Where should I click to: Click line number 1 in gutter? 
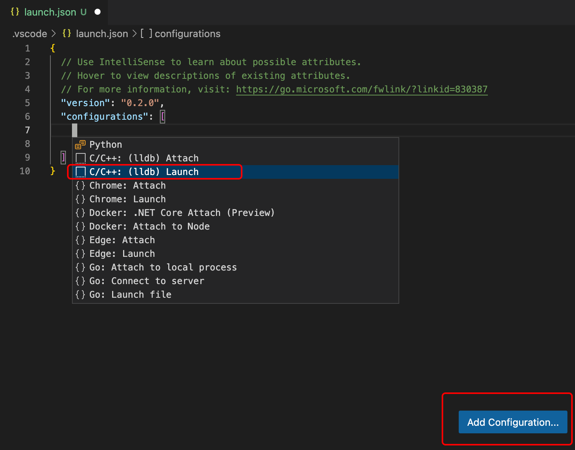27,48
